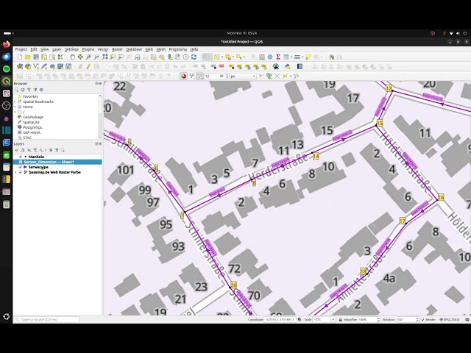Expand the basemap.de Web Raster Farbe layer

tap(15, 172)
